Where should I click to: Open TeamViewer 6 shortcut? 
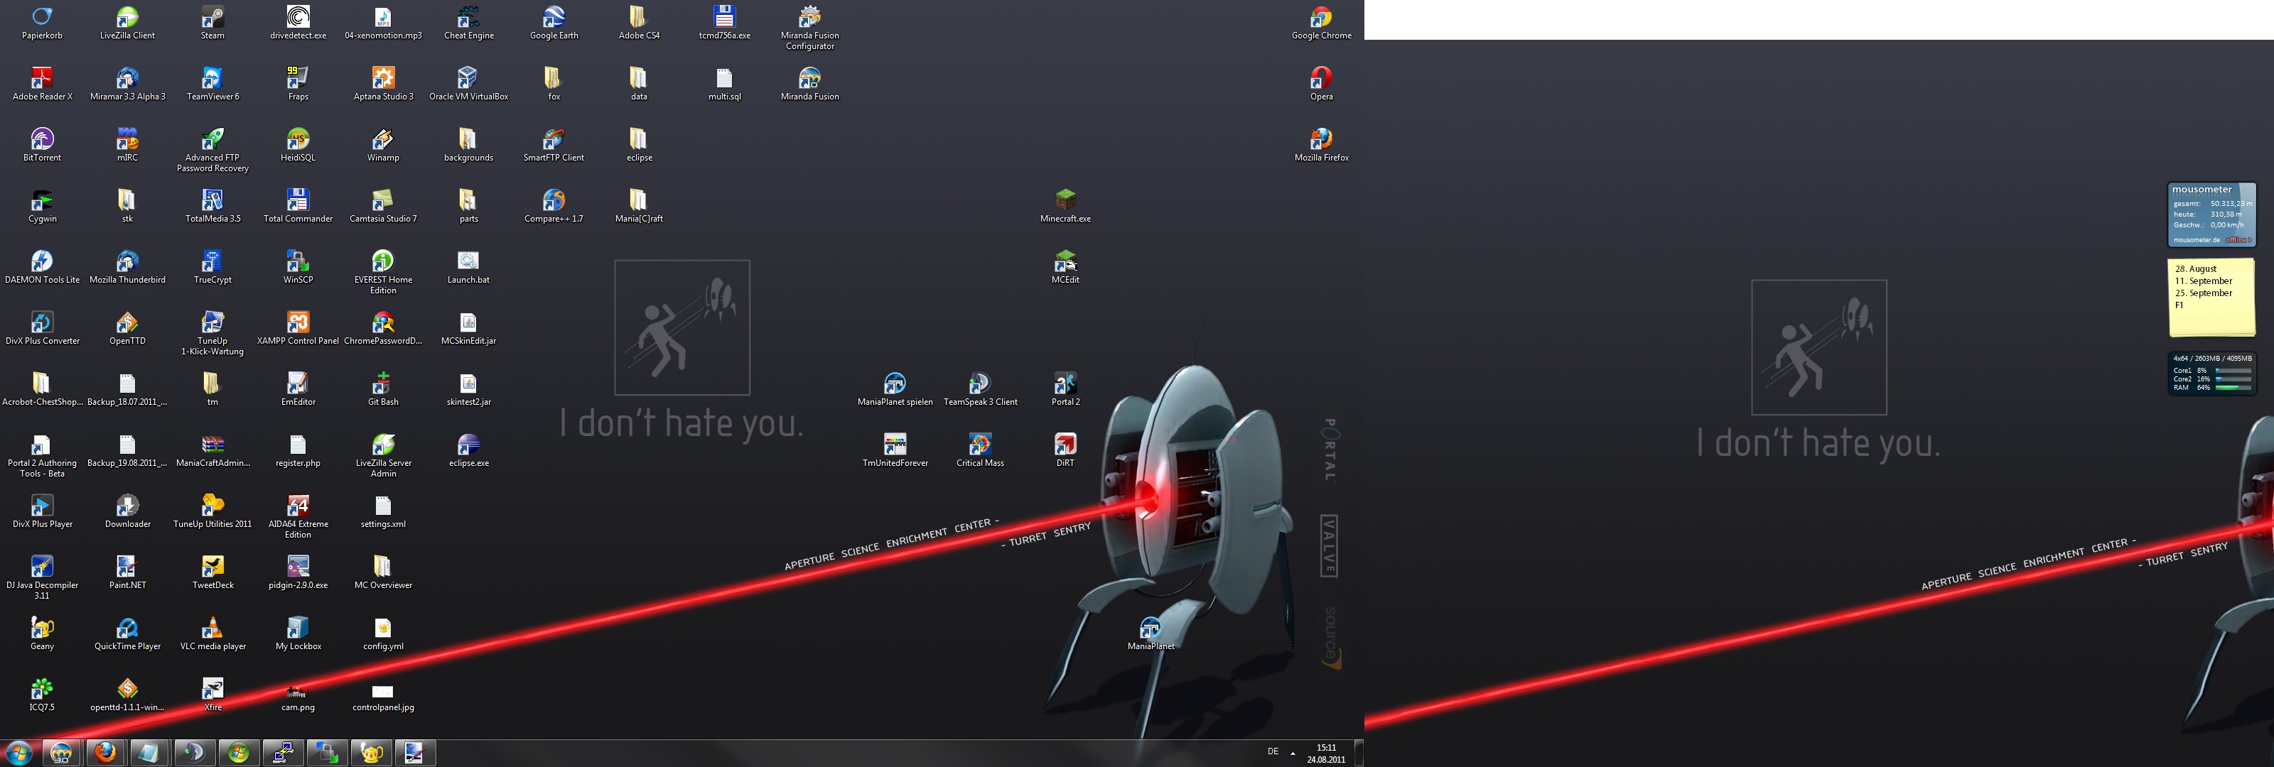pyautogui.click(x=212, y=83)
